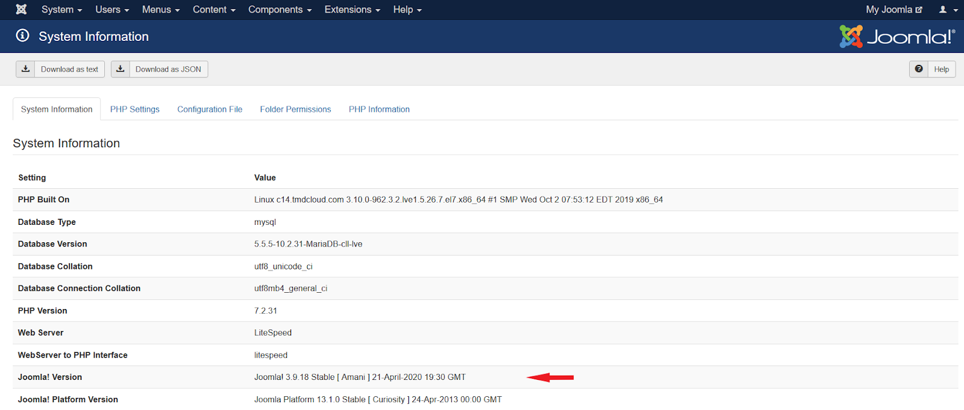Viewport: 964px width, 410px height.
Task: Click the question mark Help icon
Action: (x=918, y=69)
